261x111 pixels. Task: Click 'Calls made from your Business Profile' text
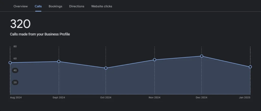40,34
